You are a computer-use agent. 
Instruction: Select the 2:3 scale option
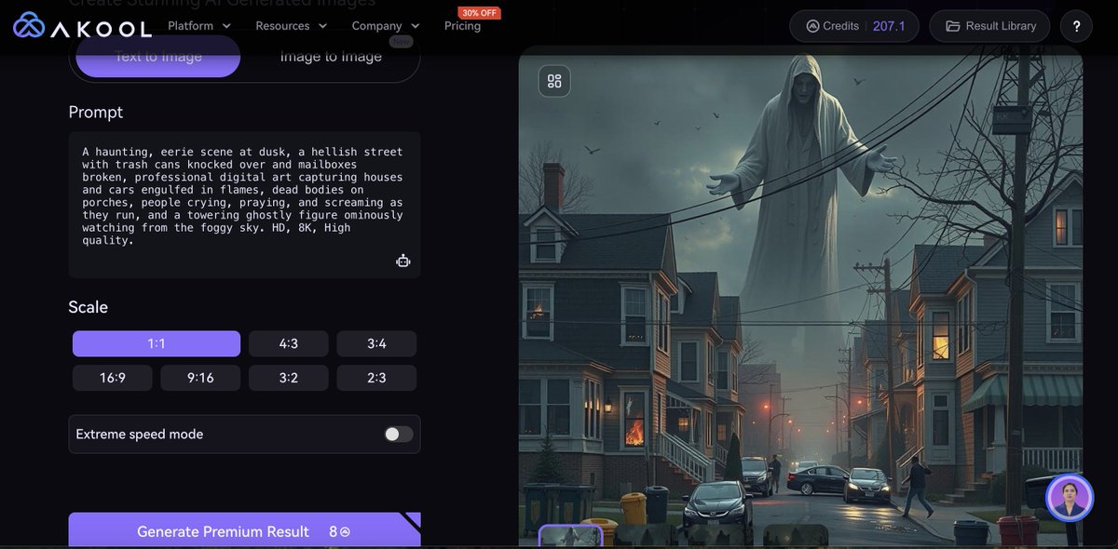pyautogui.click(x=376, y=378)
